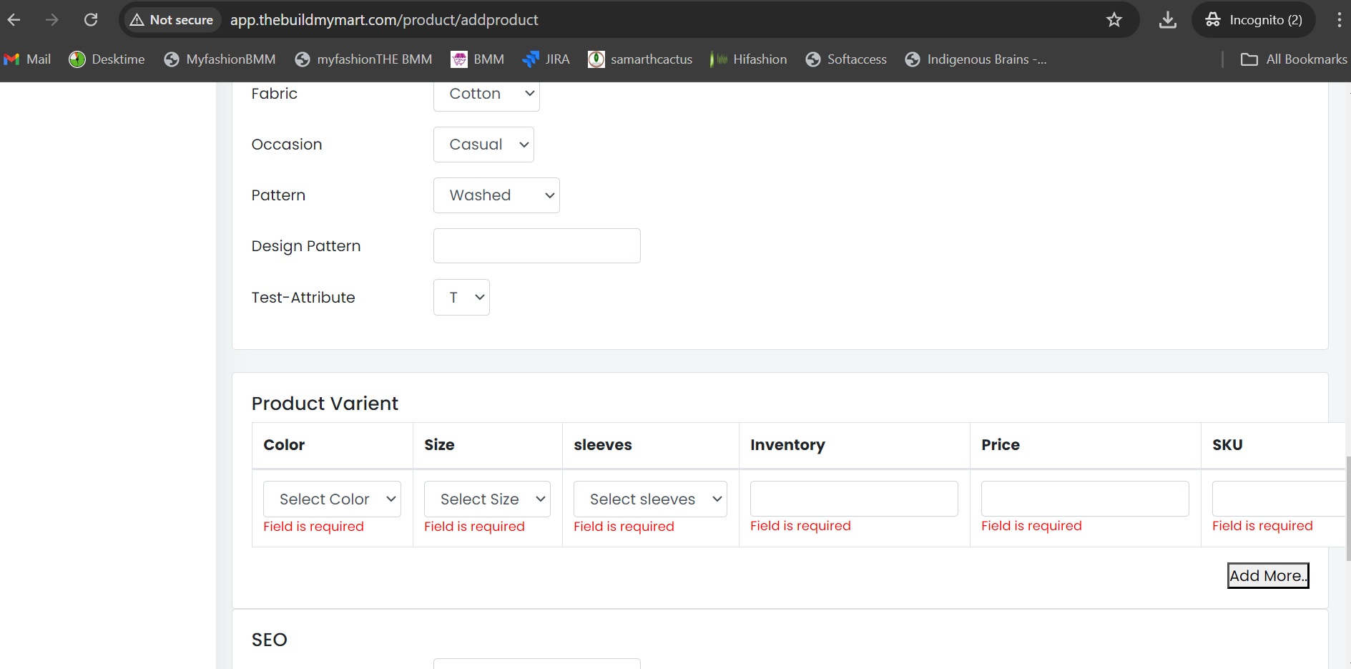This screenshot has width=1351, height=669.
Task: Click the page vertical scrollbar
Action: (1348, 509)
